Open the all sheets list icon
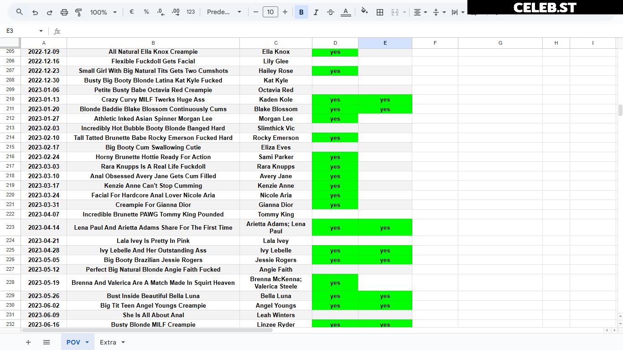This screenshot has height=350, width=623. pyautogui.click(x=47, y=342)
